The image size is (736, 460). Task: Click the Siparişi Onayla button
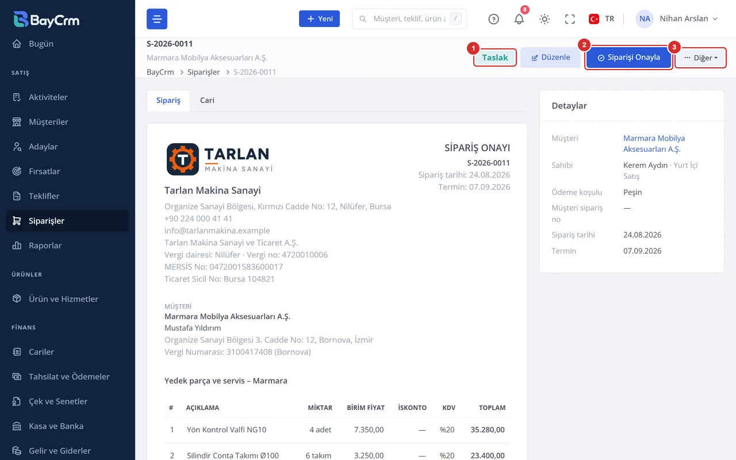point(628,57)
